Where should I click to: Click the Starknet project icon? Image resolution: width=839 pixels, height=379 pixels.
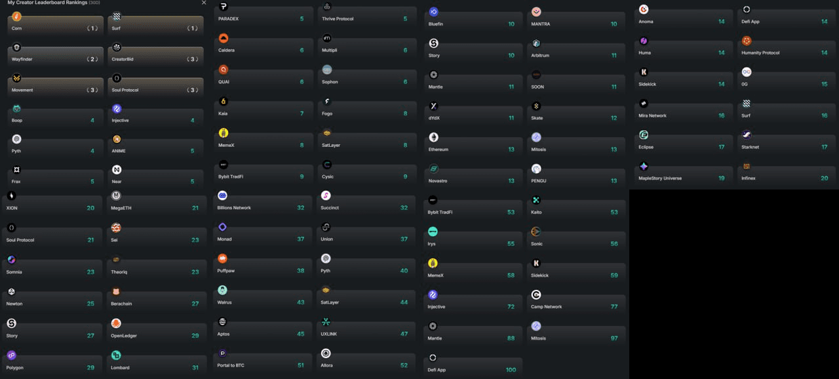click(x=746, y=135)
